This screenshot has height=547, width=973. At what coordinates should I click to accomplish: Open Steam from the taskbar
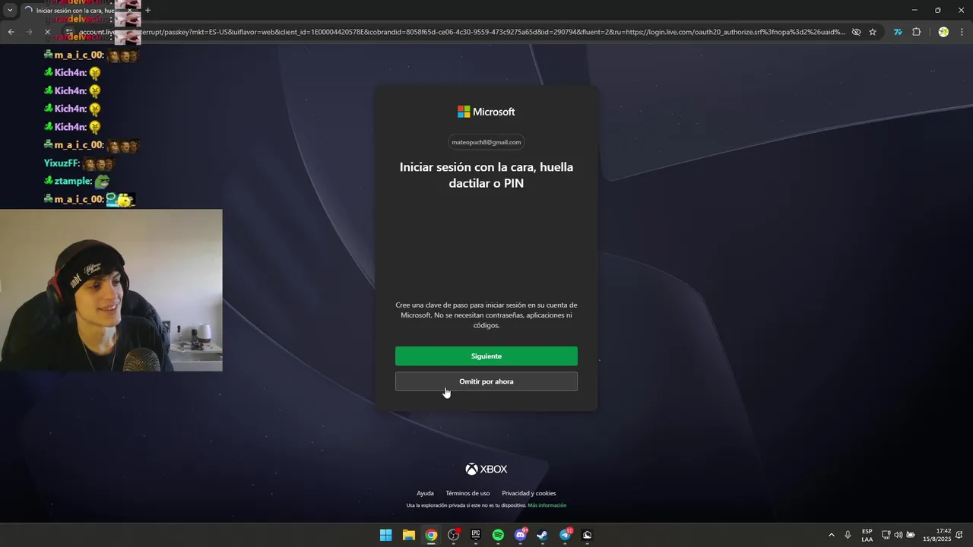(543, 535)
